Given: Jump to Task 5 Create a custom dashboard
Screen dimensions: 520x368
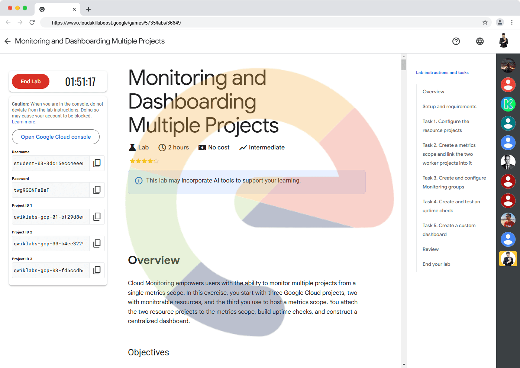Looking at the screenshot, I should coord(449,230).
